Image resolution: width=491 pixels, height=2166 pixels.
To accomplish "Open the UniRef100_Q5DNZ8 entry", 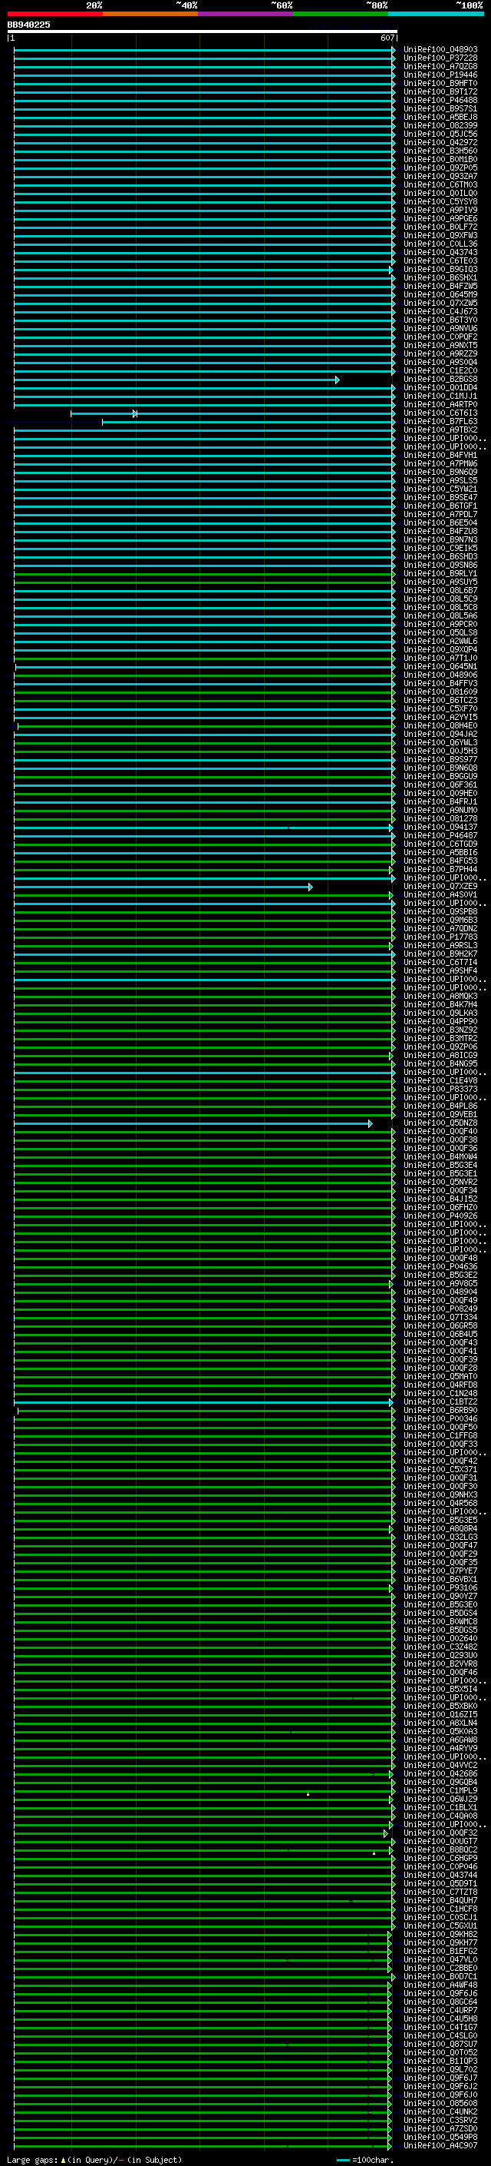I will tap(440, 1123).
